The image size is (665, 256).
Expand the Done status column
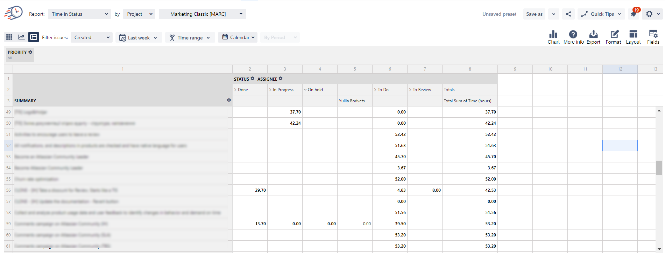(x=235, y=90)
